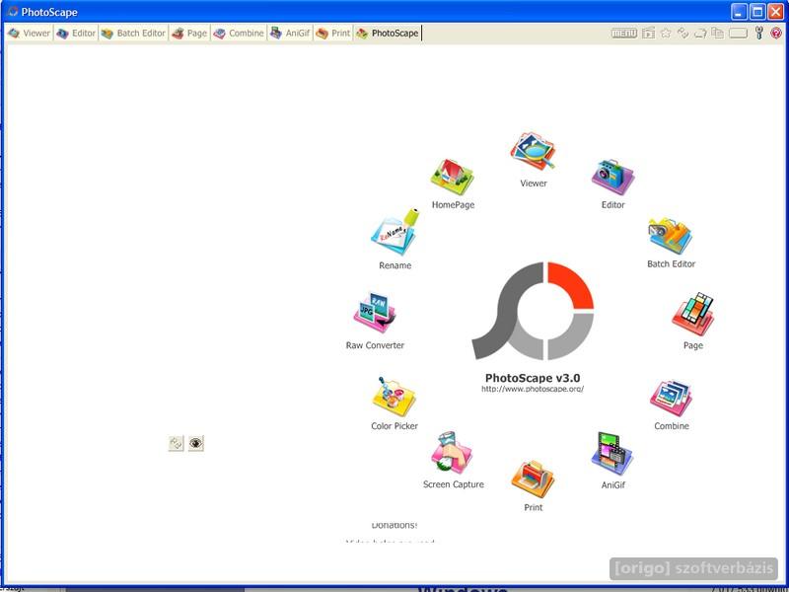The image size is (789, 592).
Task: Open the Print icon in the circle
Action: (x=533, y=479)
